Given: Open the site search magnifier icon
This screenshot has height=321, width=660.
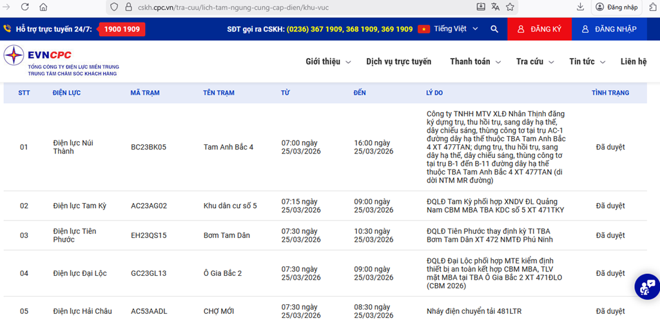Looking at the screenshot, I should click(x=494, y=29).
